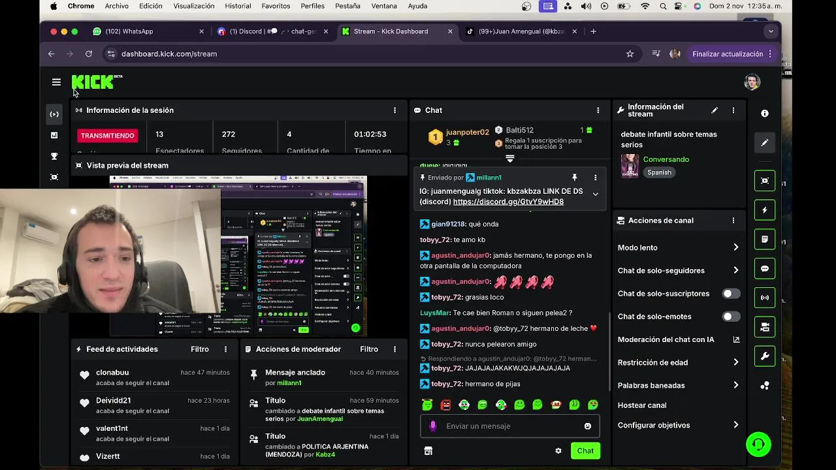
Task: Open the Historial menu in menu bar
Action: (238, 6)
